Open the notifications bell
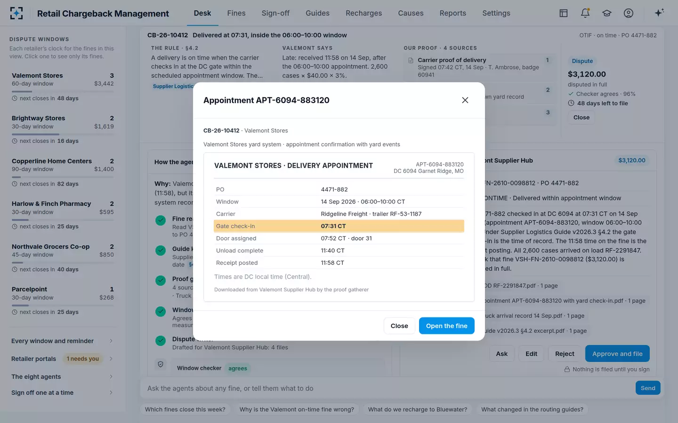 [585, 13]
